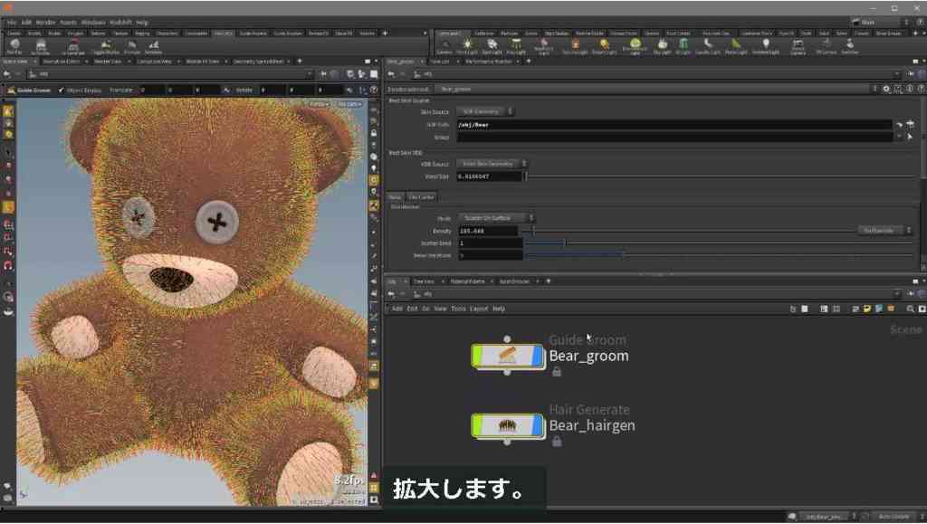927x524 pixels.
Task: Toggle the lock icon under Bear_groom
Action: [557, 372]
